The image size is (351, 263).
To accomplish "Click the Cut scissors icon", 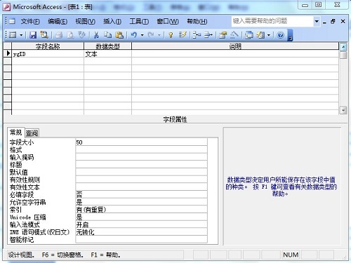I will click(96, 35).
